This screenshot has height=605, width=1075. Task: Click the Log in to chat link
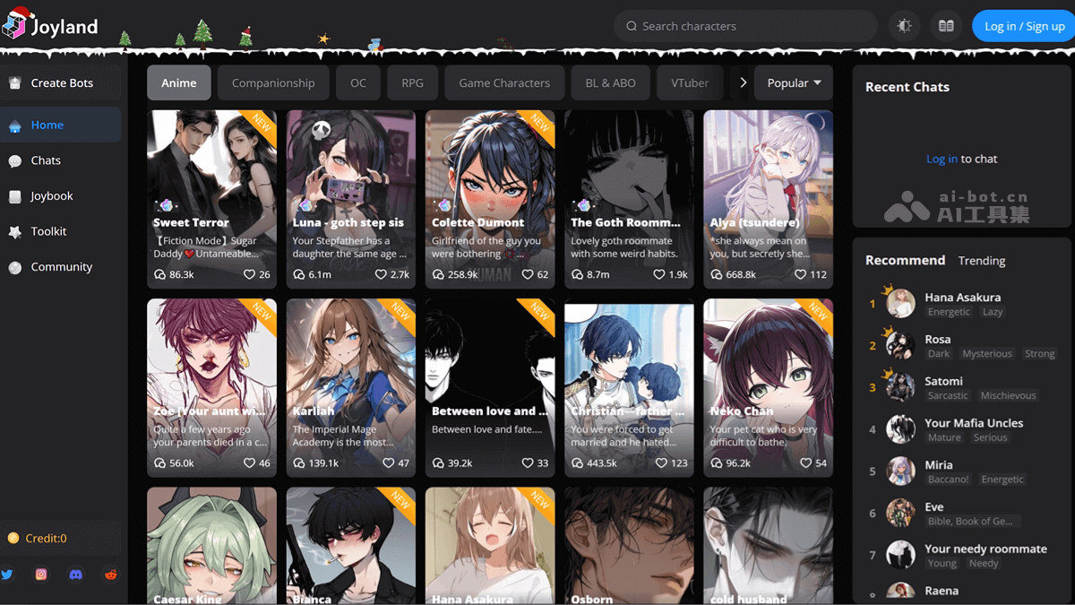coord(942,159)
